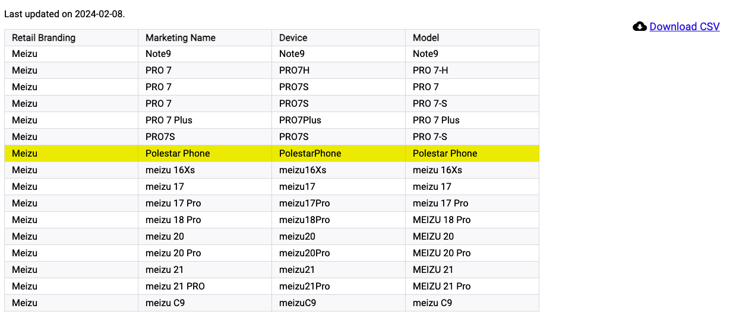This screenshot has width=749, height=334.
Task: Click the MEIZU 18 Pro model cell
Action: (441, 220)
